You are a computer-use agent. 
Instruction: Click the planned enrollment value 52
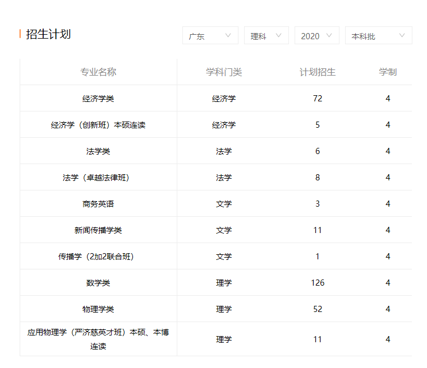pyautogui.click(x=318, y=309)
